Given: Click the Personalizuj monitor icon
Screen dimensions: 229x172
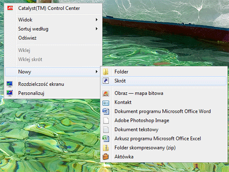Looking at the screenshot, I should coord(10,93).
